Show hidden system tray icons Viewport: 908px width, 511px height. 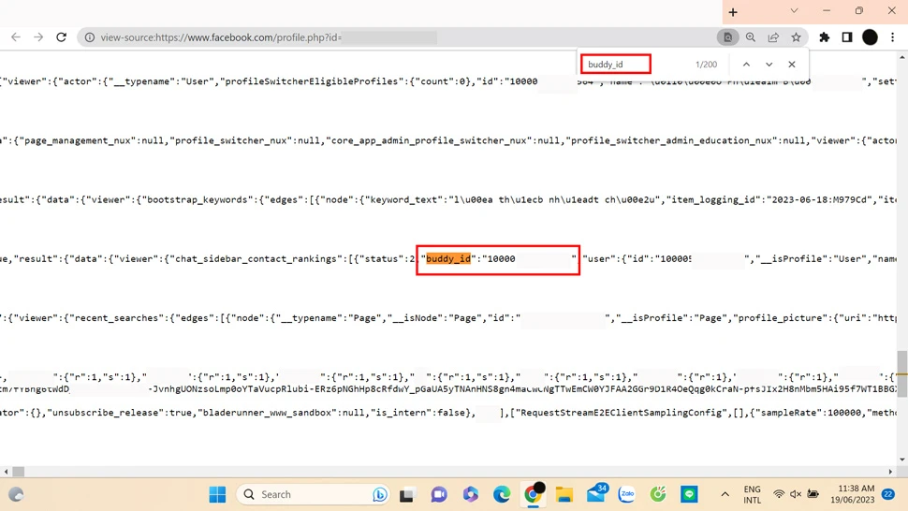point(725,494)
